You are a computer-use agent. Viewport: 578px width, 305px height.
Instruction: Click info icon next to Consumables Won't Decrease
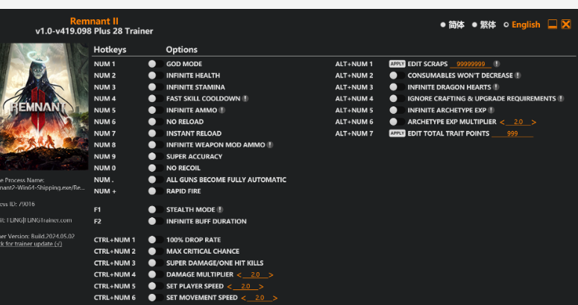518,76
